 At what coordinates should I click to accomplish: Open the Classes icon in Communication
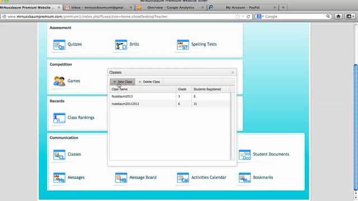(x=59, y=155)
